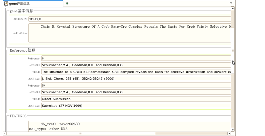Click the vertical scrollbar up arrow

(x=233, y=8)
